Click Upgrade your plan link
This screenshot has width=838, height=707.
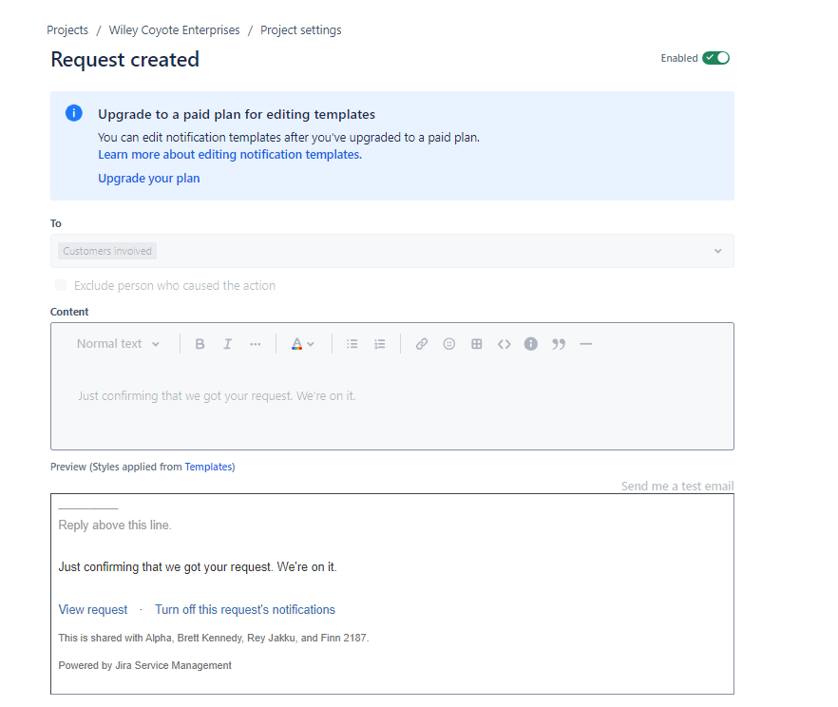click(148, 178)
